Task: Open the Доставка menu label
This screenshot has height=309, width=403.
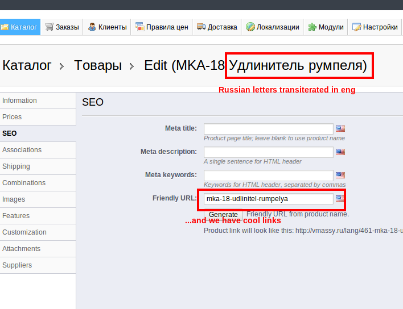Action: click(222, 27)
